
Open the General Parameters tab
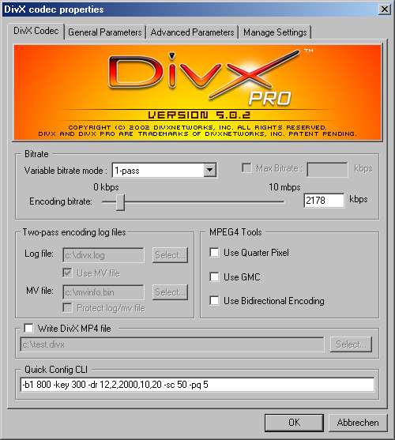coord(105,32)
